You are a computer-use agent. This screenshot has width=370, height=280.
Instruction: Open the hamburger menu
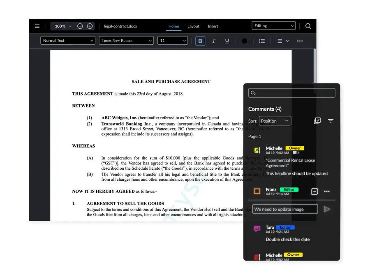tap(37, 26)
